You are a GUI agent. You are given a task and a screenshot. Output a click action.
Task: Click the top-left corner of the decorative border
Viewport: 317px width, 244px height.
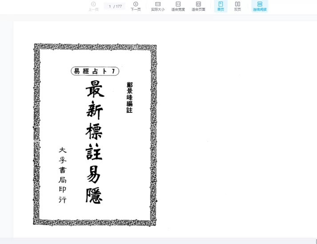(x=37, y=47)
